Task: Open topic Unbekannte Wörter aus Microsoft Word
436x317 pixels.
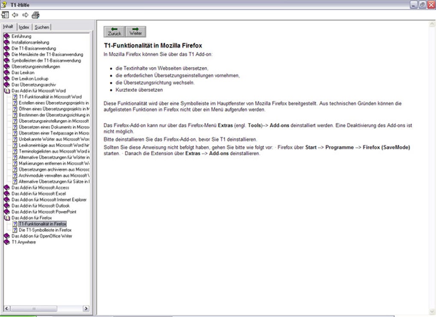Action: click(x=54, y=139)
